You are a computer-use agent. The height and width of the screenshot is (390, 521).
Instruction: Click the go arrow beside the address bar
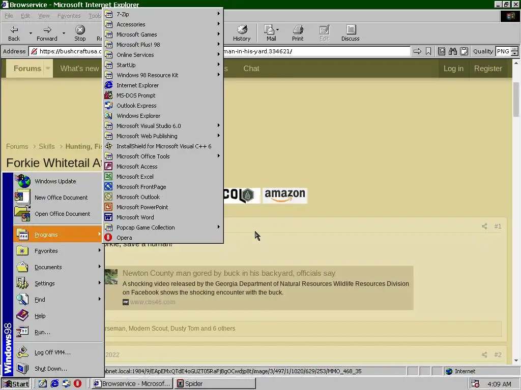click(417, 51)
